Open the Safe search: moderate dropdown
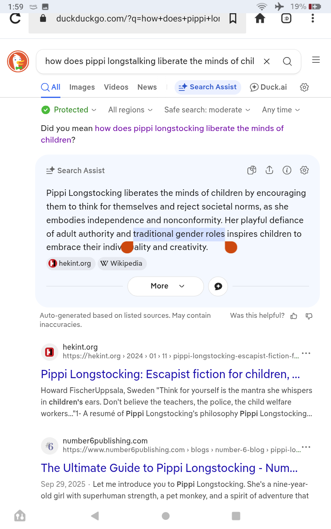The image size is (331, 529). click(x=207, y=110)
